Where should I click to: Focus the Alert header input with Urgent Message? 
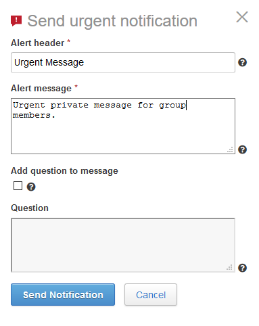click(x=123, y=62)
